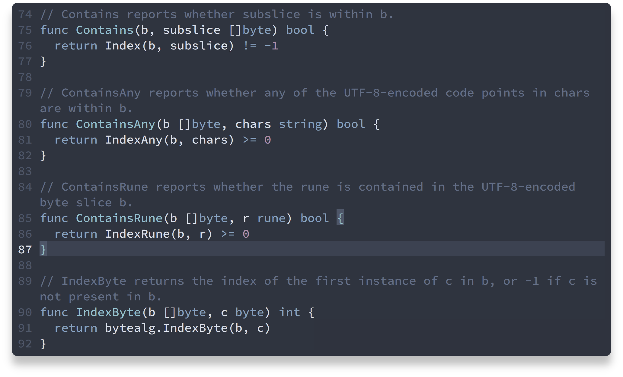Click line number 92 in the gutter
The height and width of the screenshot is (377, 623).
coord(25,344)
